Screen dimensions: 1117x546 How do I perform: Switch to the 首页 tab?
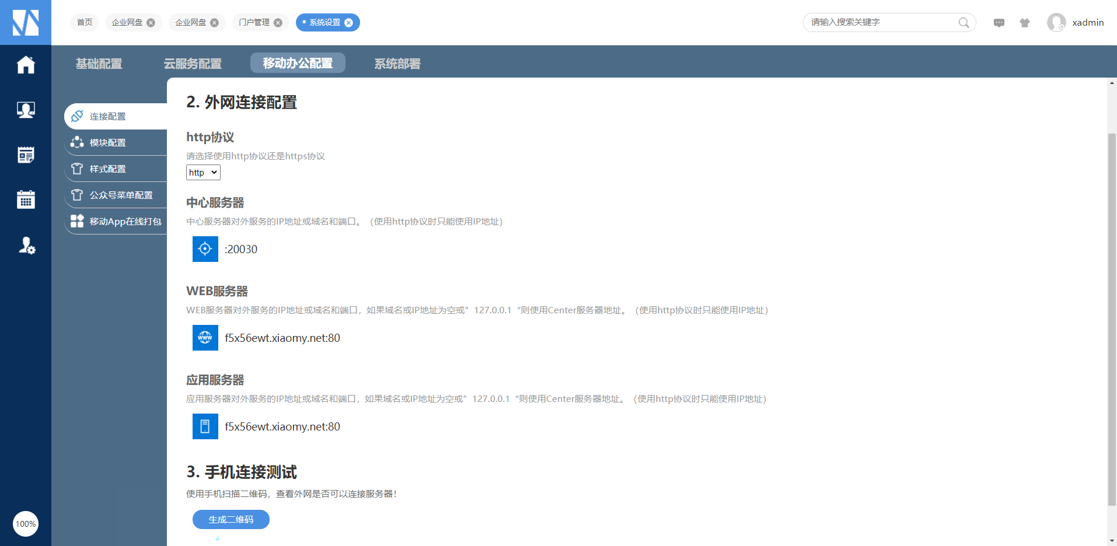[85, 23]
